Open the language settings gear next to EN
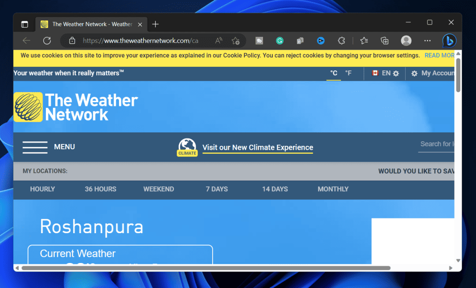476x288 pixels. pos(395,73)
